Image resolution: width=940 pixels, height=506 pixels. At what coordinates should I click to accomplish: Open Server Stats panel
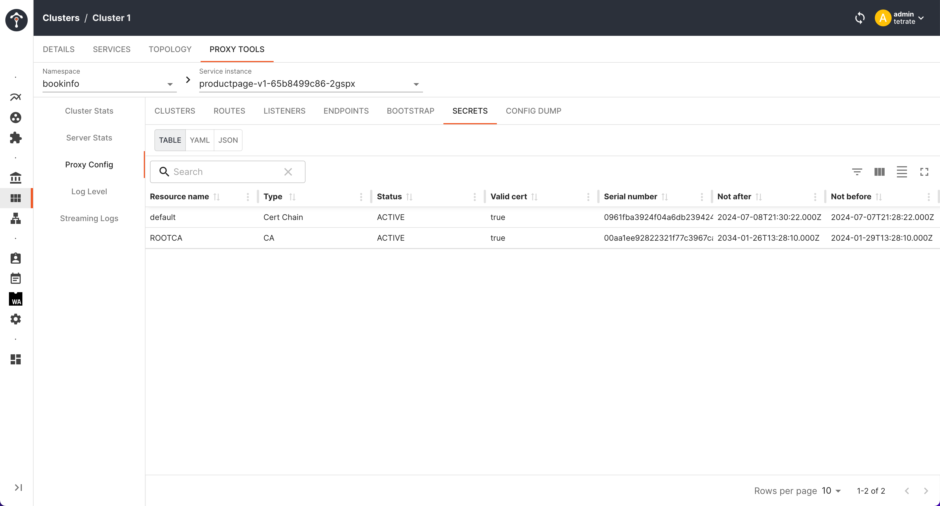(90, 138)
